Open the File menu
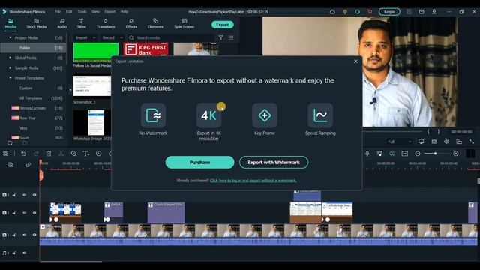The width and height of the screenshot is (480, 270). (x=58, y=12)
